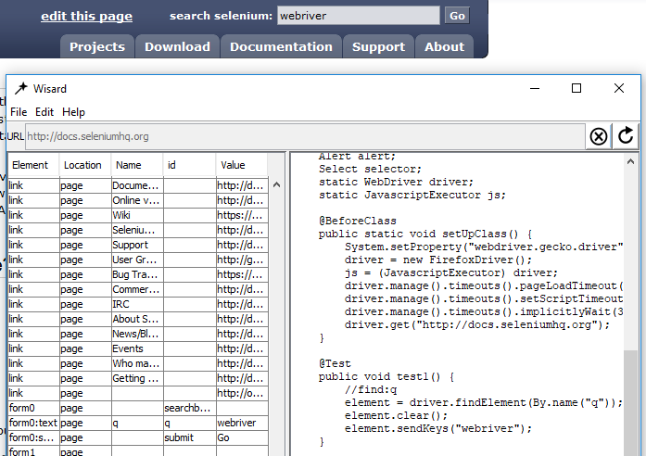The image size is (646, 456).
Task: Click the stop/cancel circle-X icon beside URL field
Action: click(x=598, y=136)
